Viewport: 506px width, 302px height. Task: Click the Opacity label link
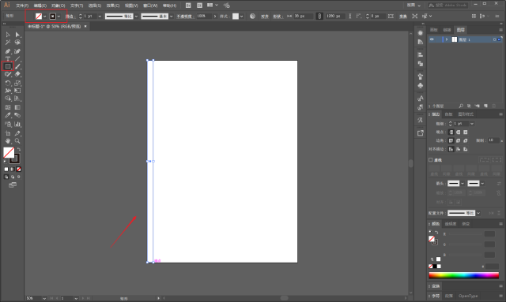tap(185, 17)
